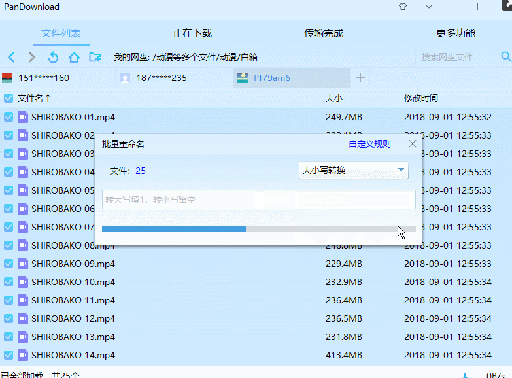Open the 自定义规则 link in rename dialog
The width and height of the screenshot is (512, 378).
coord(369,144)
